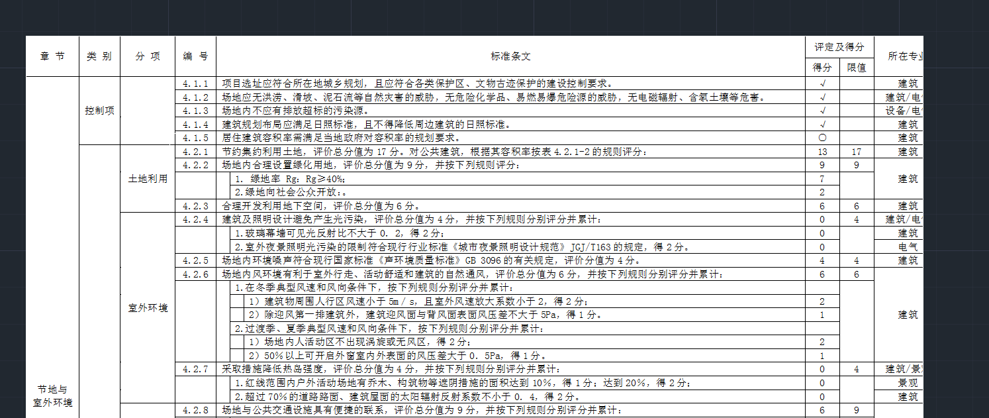Click number cell 4.1.2
Viewport: 989px width, 418px height.
(196, 97)
